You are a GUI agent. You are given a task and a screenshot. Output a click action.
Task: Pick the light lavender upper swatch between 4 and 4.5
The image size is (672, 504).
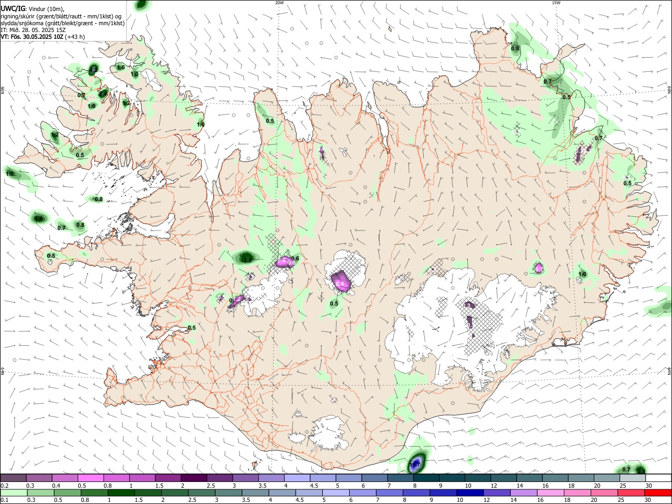click(297, 478)
